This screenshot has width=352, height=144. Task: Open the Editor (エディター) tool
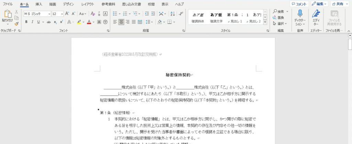316,18
